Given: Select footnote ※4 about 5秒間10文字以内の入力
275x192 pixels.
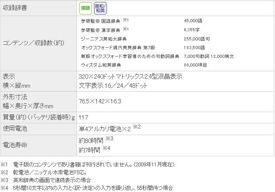Looking at the screenshot, I should pyautogui.click(x=87, y=188).
